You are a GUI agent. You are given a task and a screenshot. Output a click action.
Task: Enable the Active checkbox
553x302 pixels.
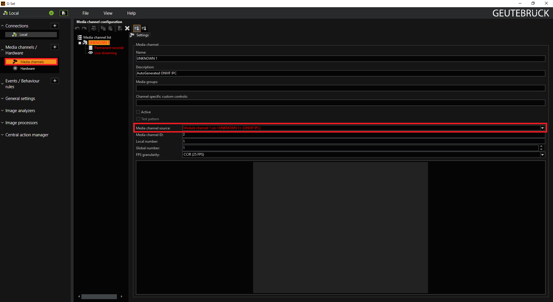tap(138, 112)
